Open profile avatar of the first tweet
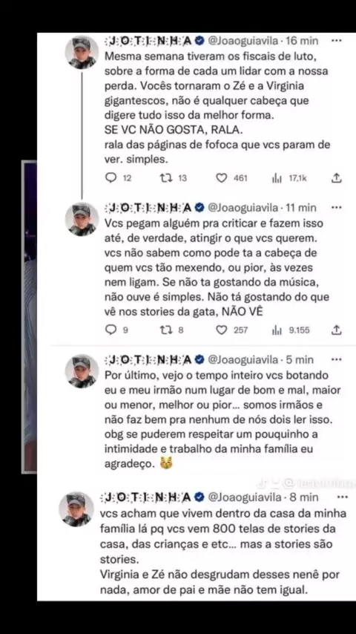Viewport: 356px width, 634px height. pos(82,52)
